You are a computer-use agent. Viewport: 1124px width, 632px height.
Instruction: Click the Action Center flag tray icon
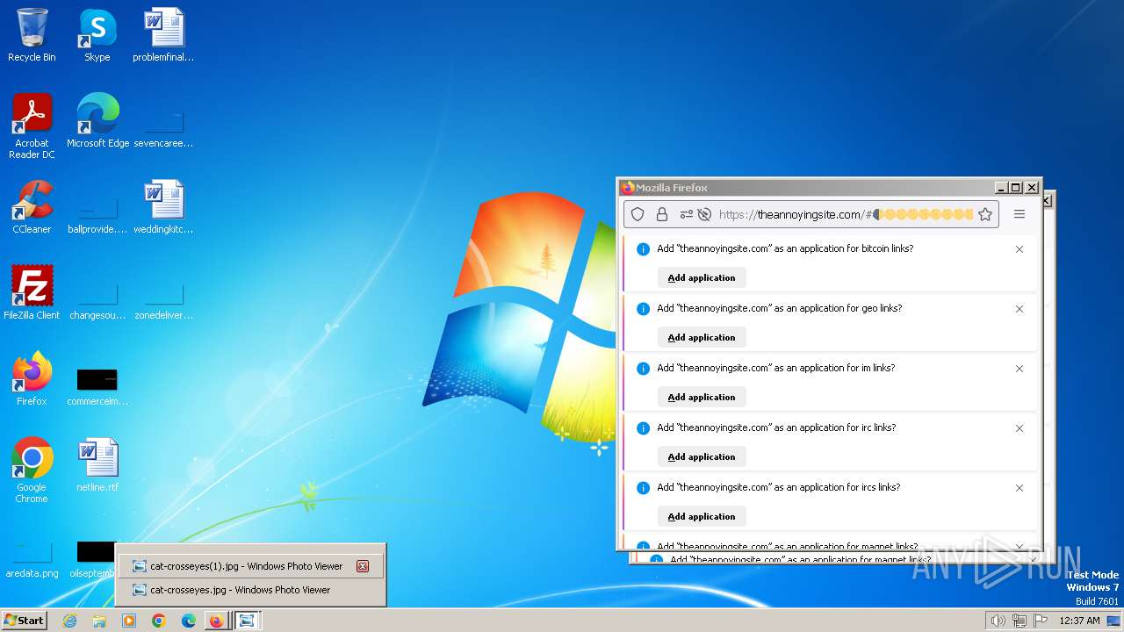pyautogui.click(x=1041, y=621)
